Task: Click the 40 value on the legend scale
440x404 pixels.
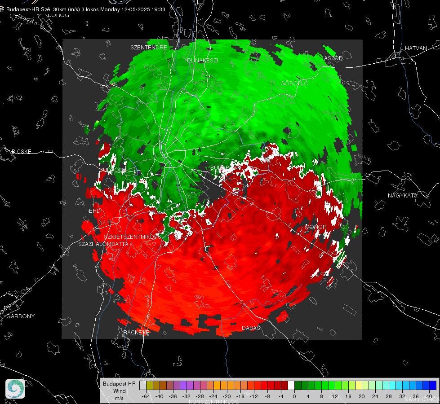Action: point(429,396)
